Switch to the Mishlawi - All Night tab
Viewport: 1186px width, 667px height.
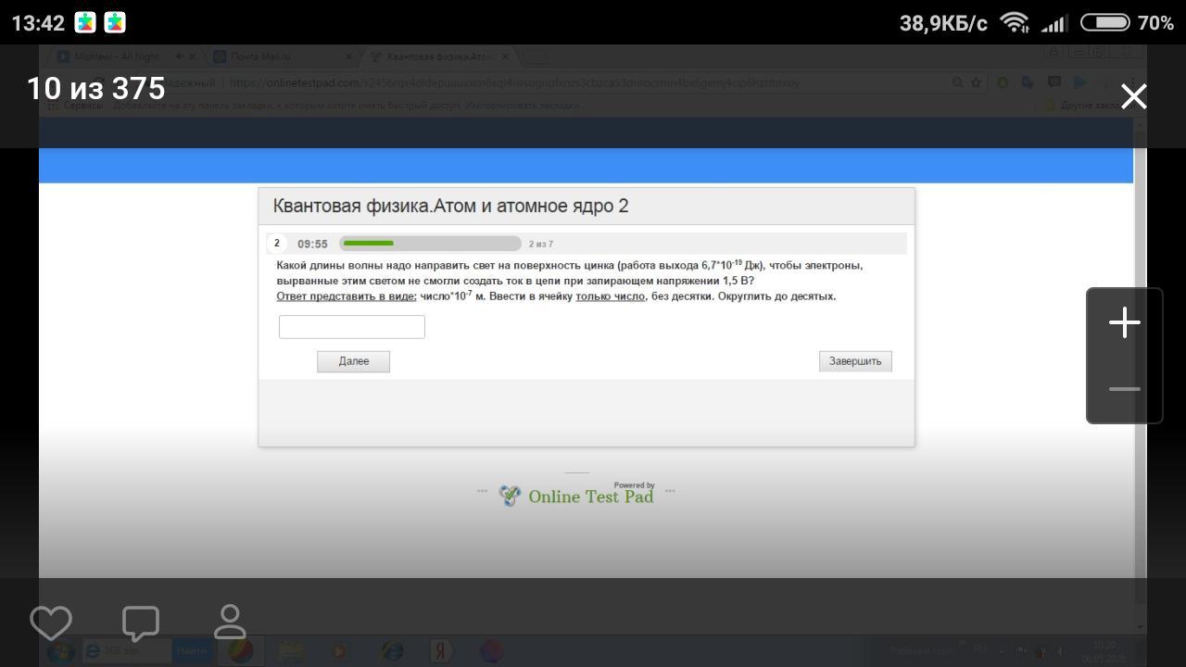125,57
